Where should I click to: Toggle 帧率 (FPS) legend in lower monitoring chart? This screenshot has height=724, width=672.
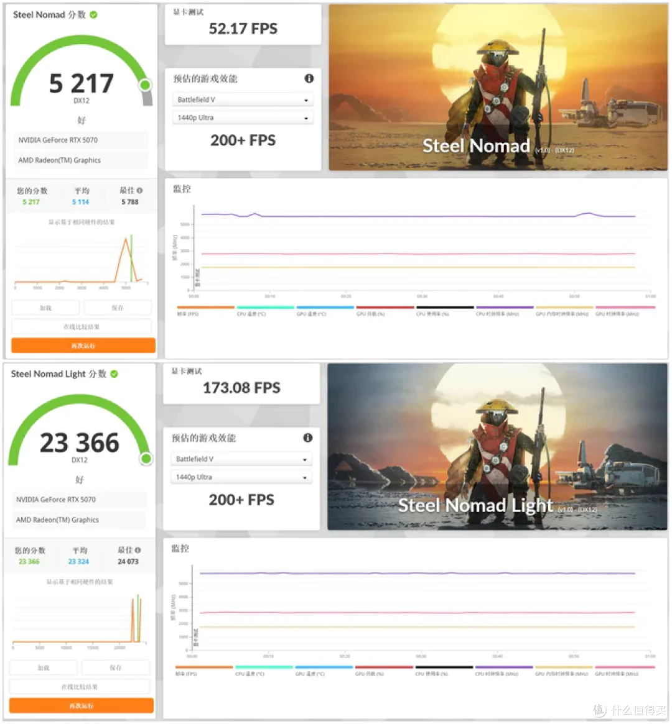(x=204, y=671)
